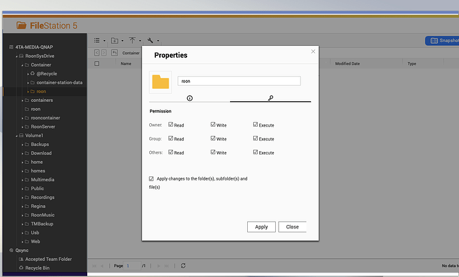Click the last page icon
Image resolution: width=459 pixels, height=277 pixels.
(167, 266)
